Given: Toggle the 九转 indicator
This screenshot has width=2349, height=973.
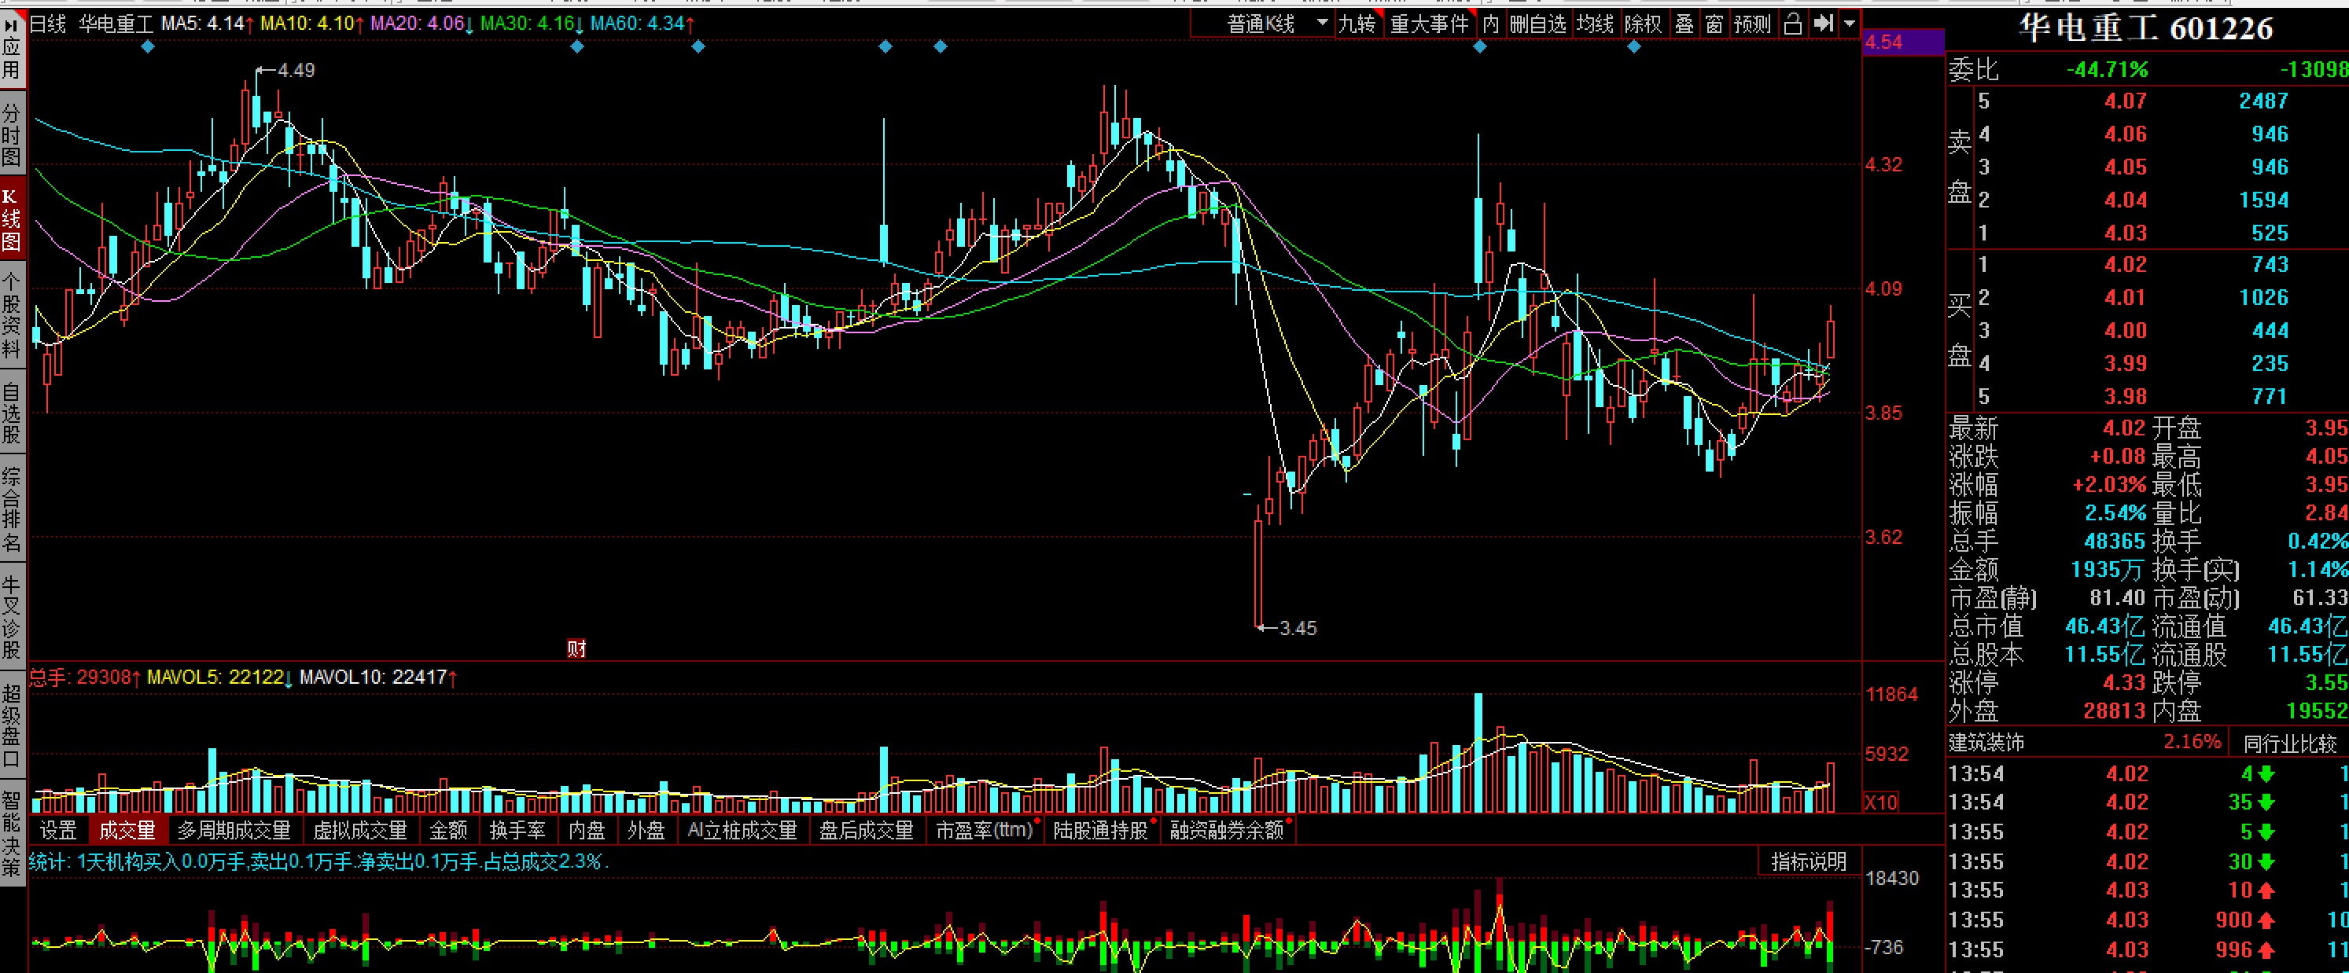Looking at the screenshot, I should tap(1357, 24).
